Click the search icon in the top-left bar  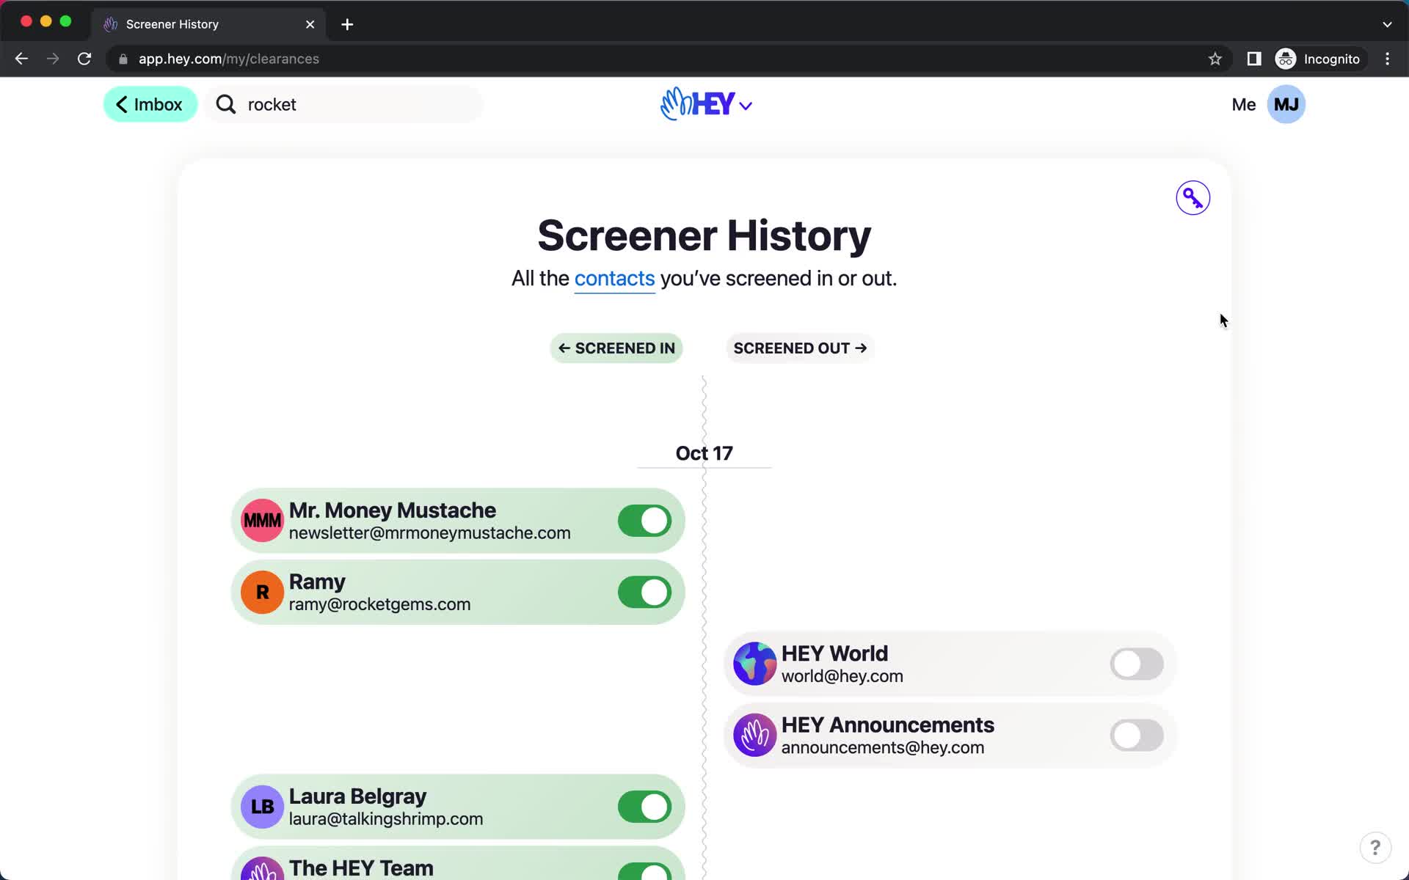pyautogui.click(x=226, y=104)
